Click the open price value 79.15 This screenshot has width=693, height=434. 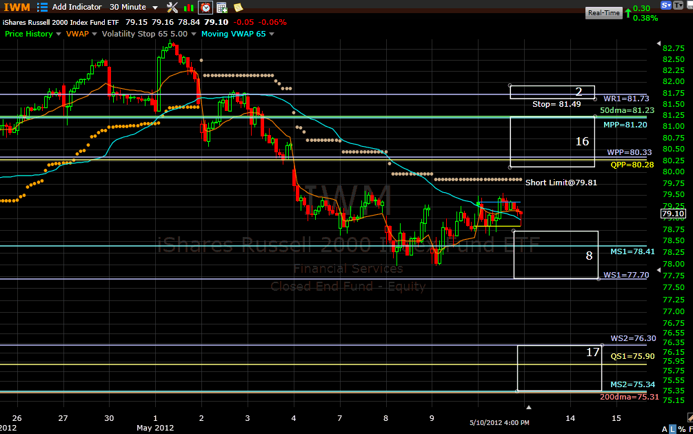point(136,22)
